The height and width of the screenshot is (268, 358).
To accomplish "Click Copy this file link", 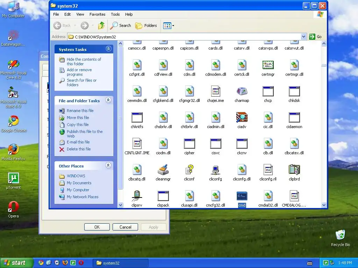I will pyautogui.click(x=78, y=125).
